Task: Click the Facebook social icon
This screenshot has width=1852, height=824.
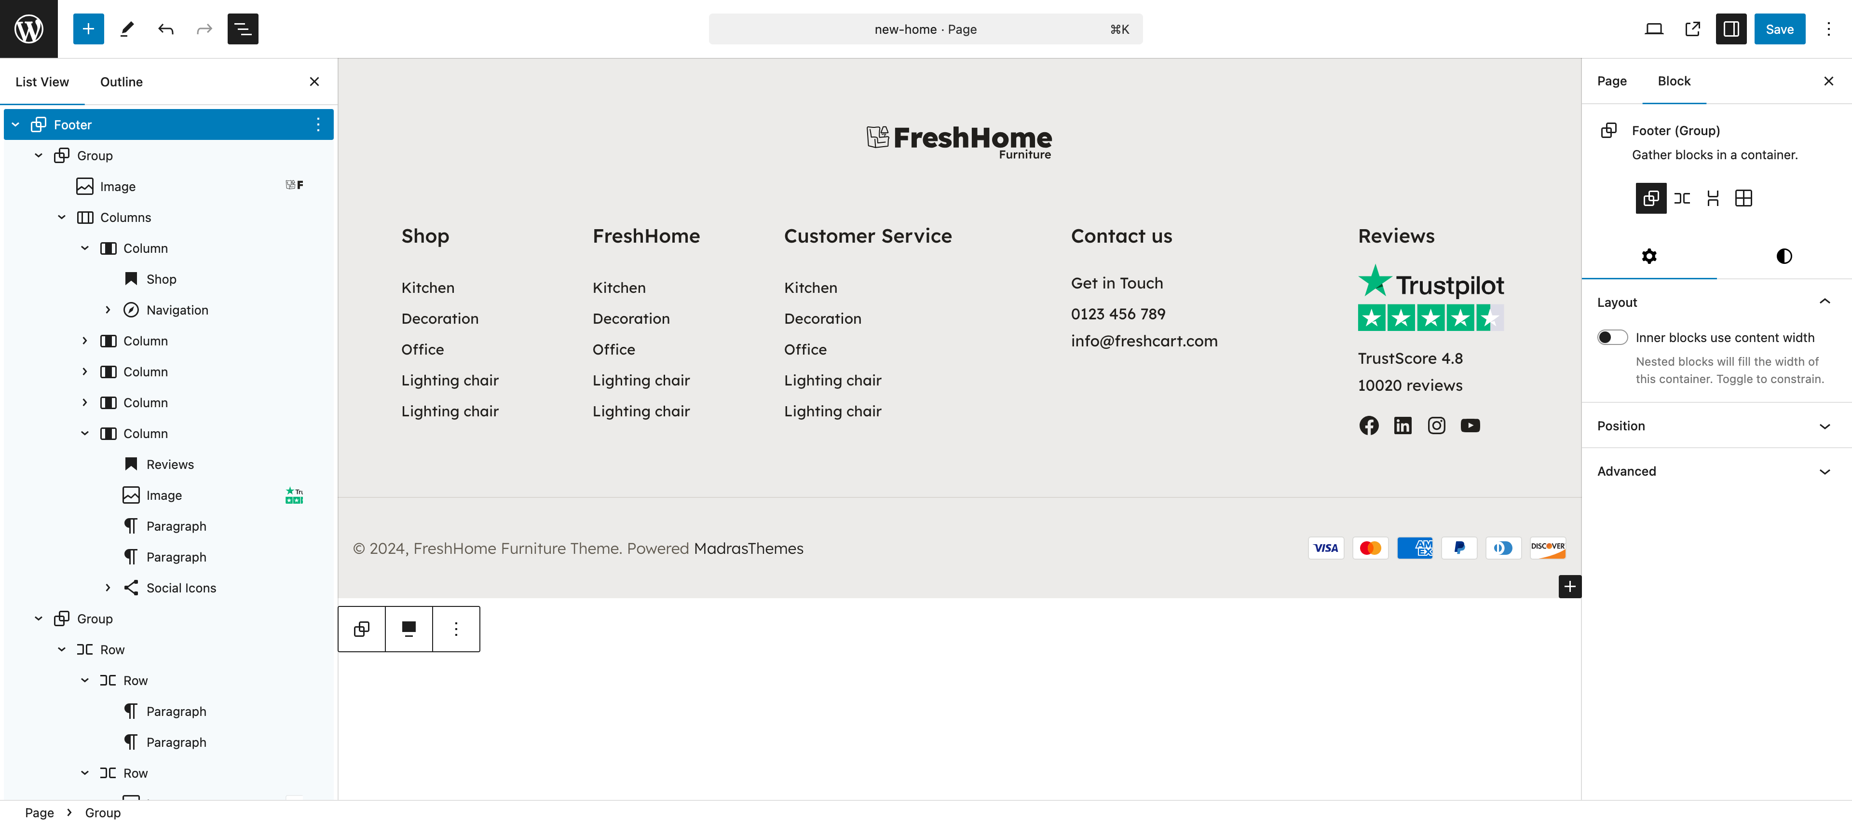Action: tap(1369, 426)
